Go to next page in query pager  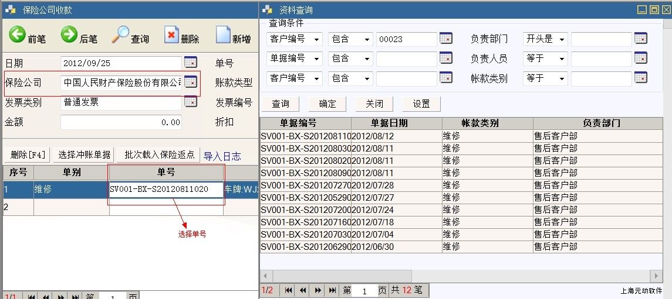coord(318,290)
